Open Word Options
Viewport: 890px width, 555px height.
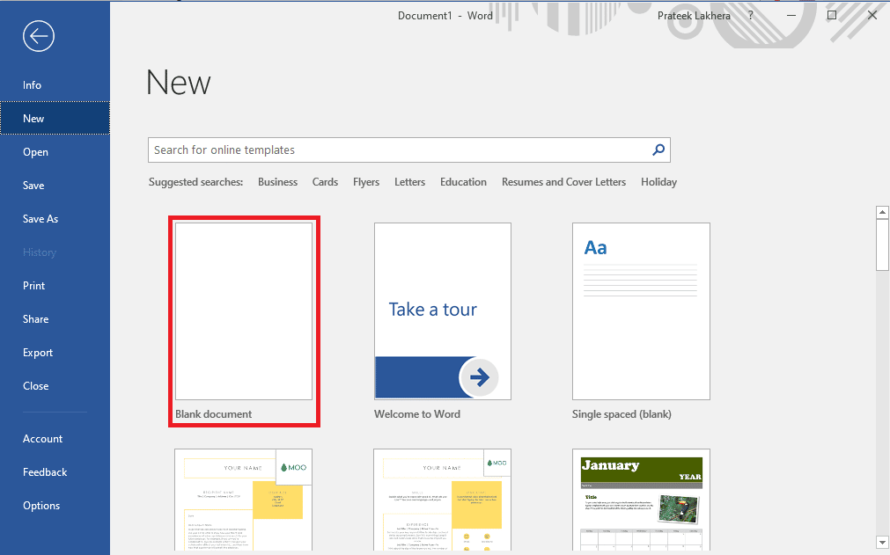point(41,505)
